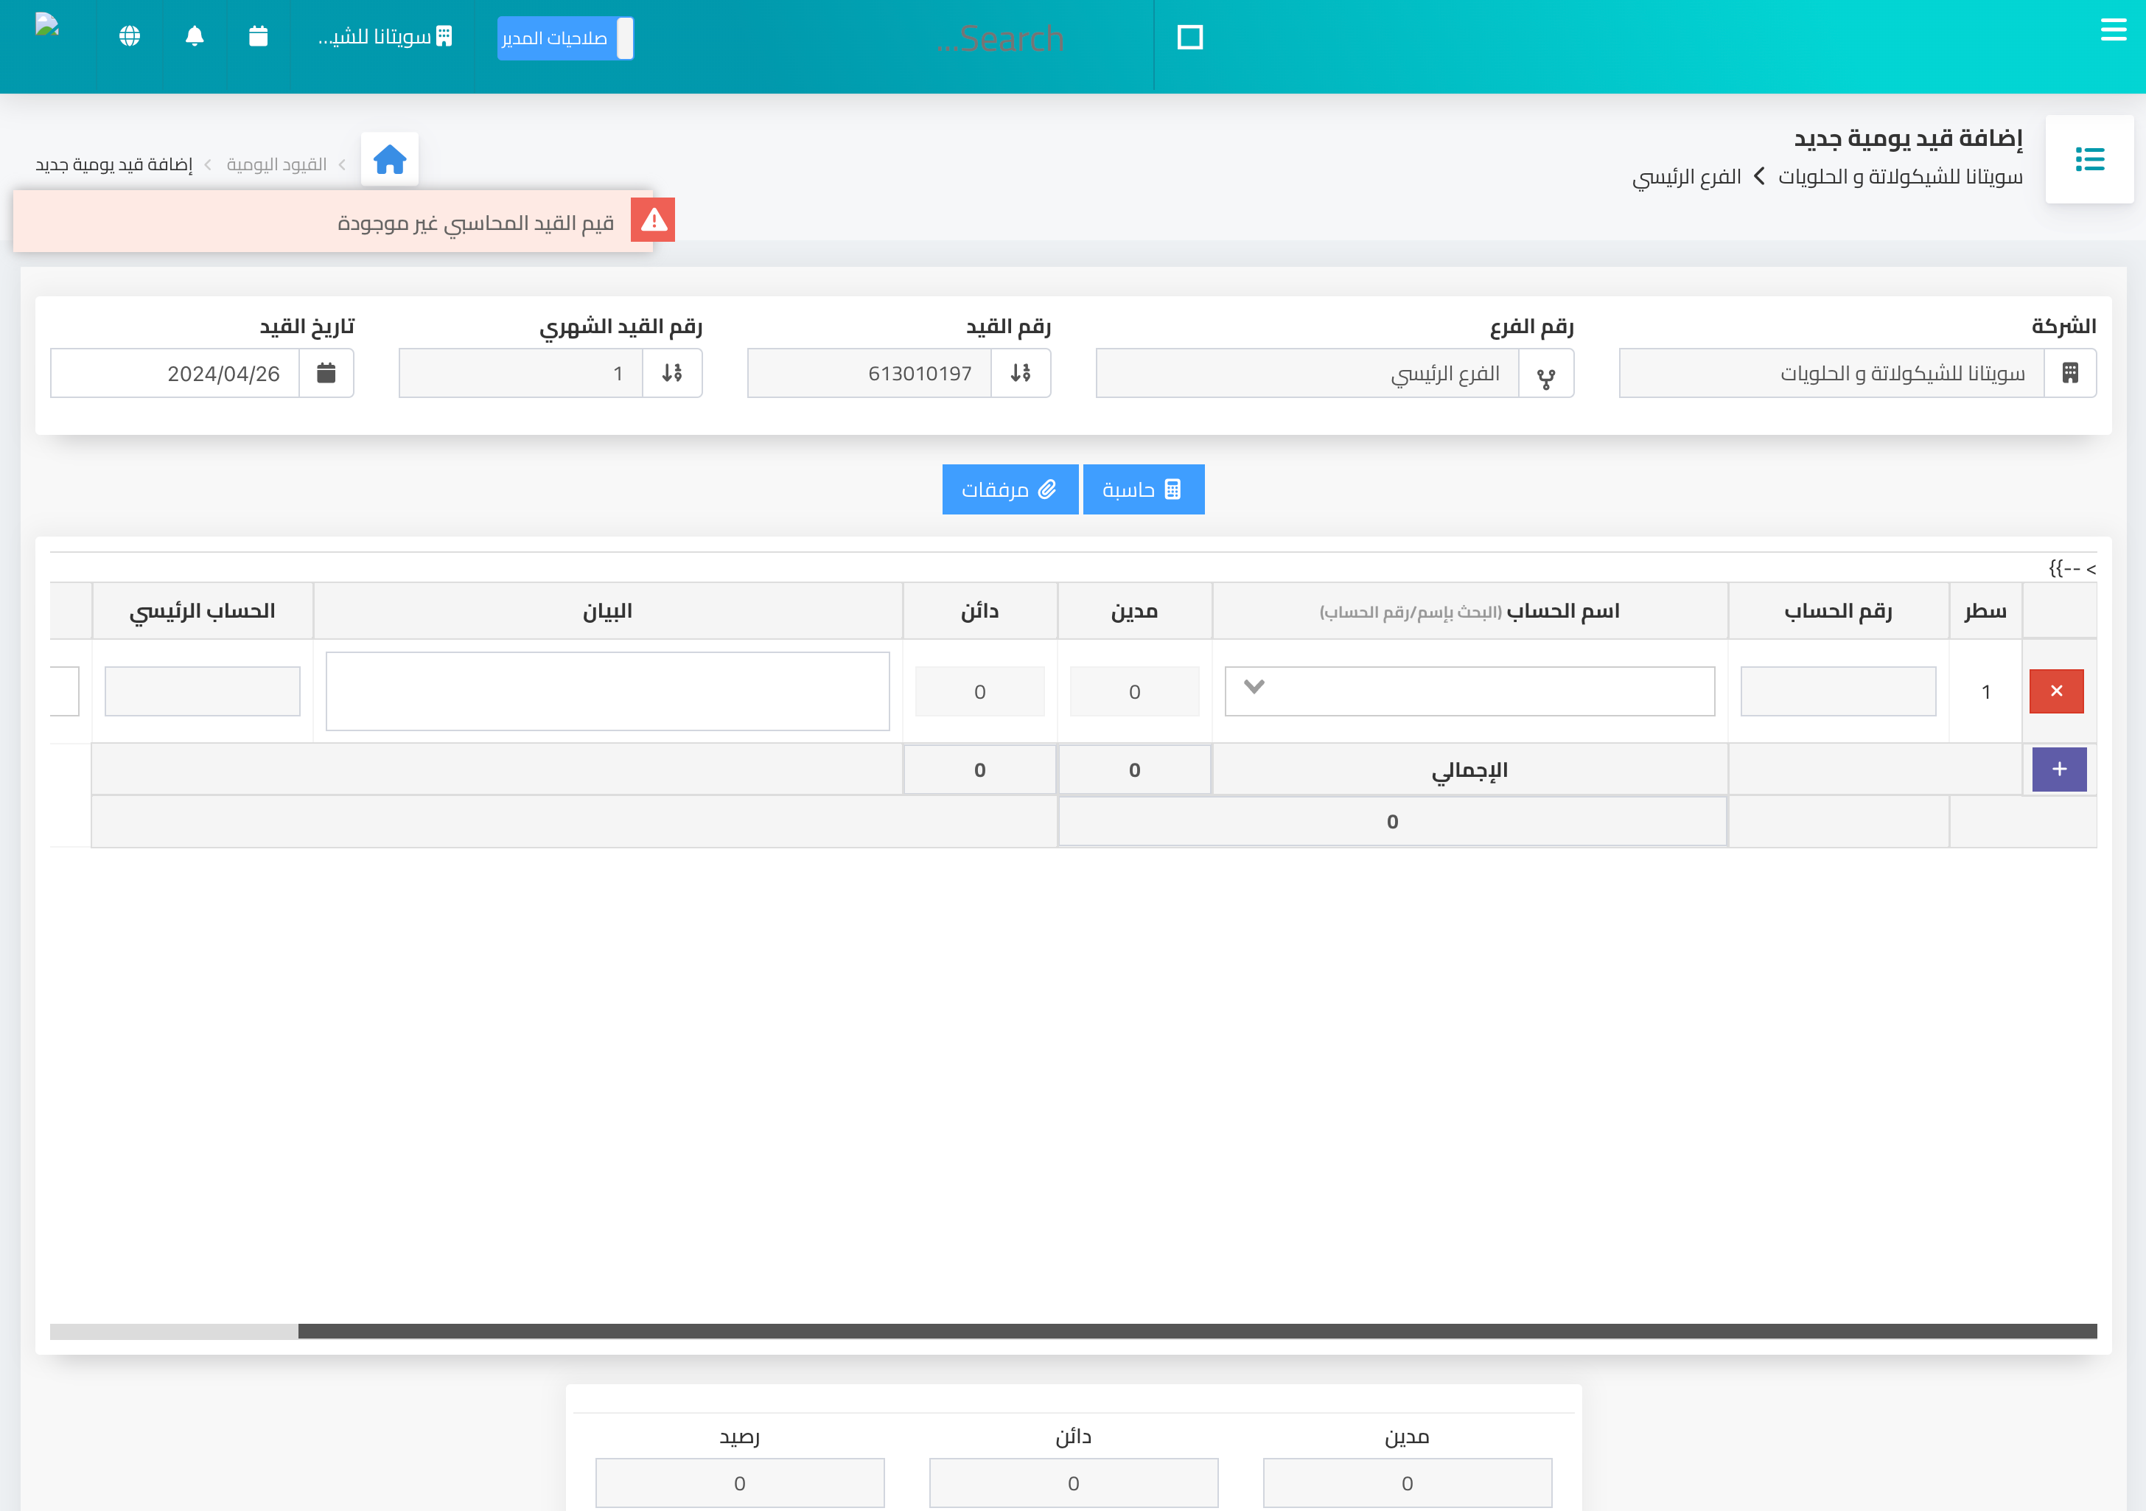This screenshot has width=2146, height=1511.
Task: Click الإجمالي total label
Action: (x=1469, y=770)
